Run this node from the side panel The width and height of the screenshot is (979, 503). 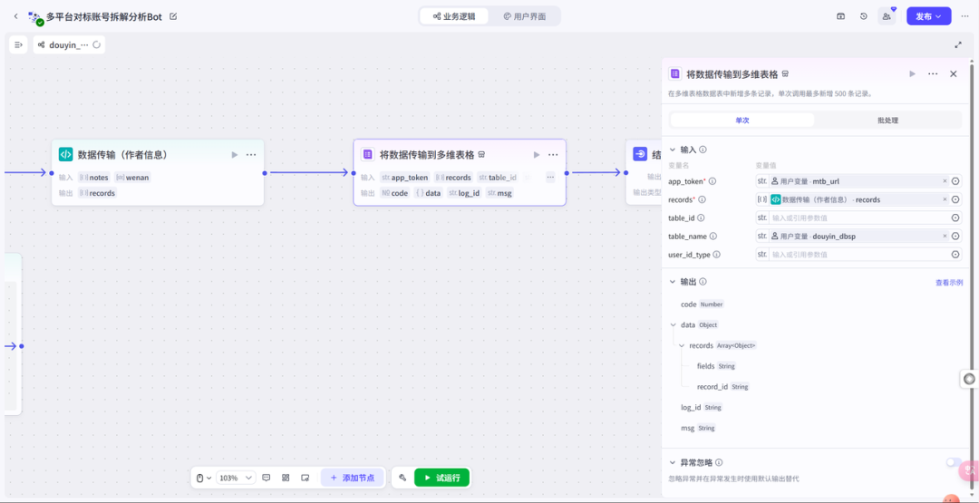coord(912,73)
